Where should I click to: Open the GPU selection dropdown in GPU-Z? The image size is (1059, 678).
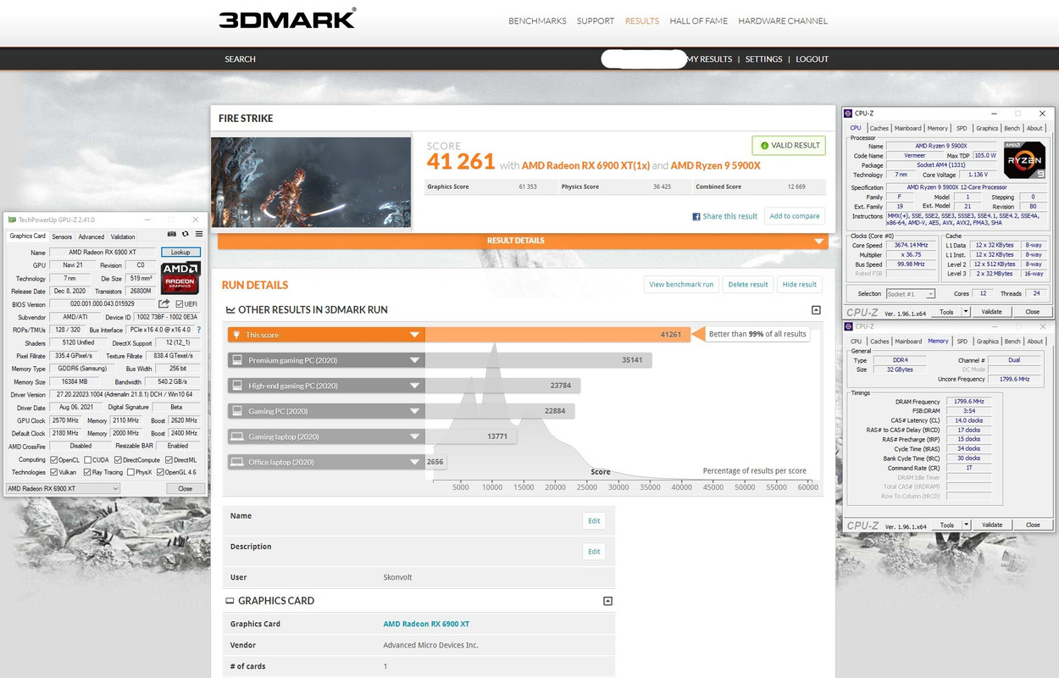click(63, 488)
